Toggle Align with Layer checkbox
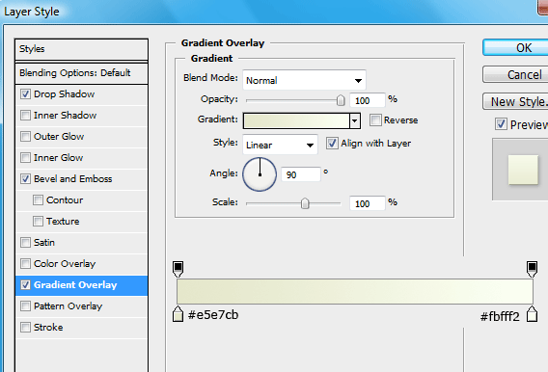Viewport: 548px width, 372px height. tap(332, 143)
